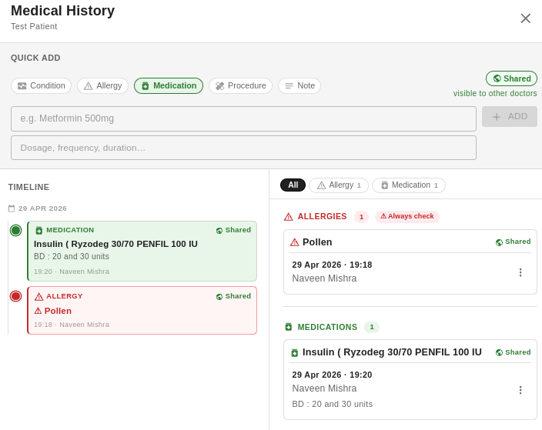Click the warning icon in timeline ALLERGY label
The width and height of the screenshot is (542, 430).
[39, 296]
